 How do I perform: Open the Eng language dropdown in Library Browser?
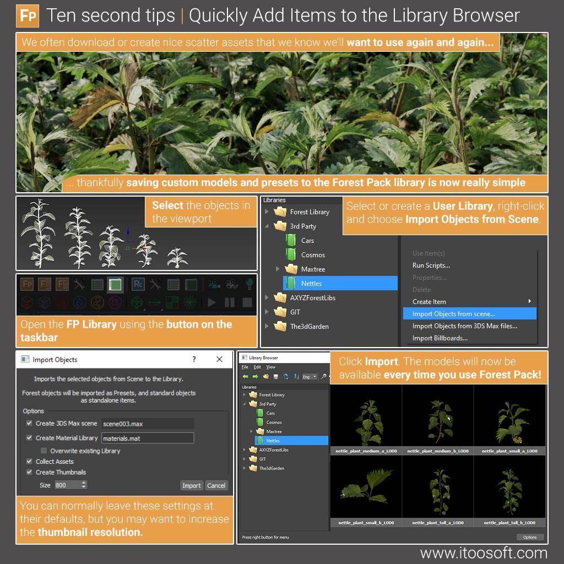(x=310, y=377)
